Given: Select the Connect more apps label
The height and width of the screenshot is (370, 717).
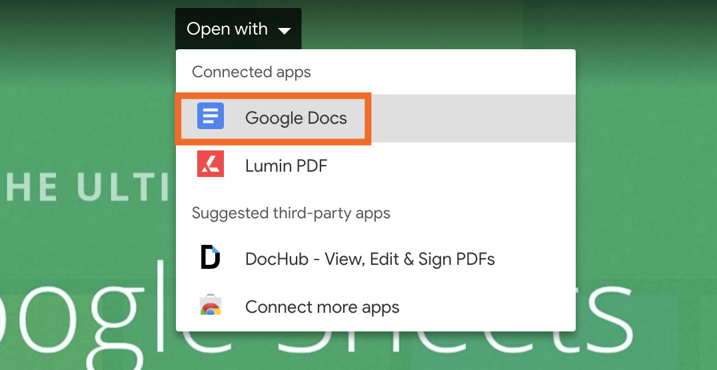Looking at the screenshot, I should click(x=322, y=307).
